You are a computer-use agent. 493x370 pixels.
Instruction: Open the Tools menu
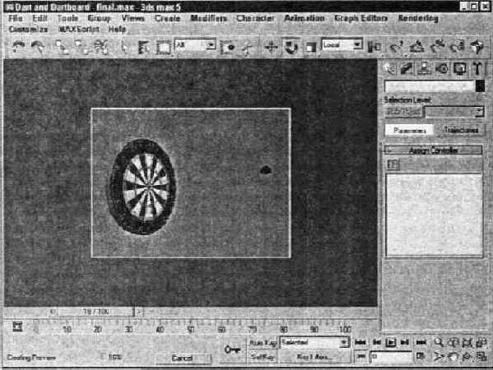68,18
